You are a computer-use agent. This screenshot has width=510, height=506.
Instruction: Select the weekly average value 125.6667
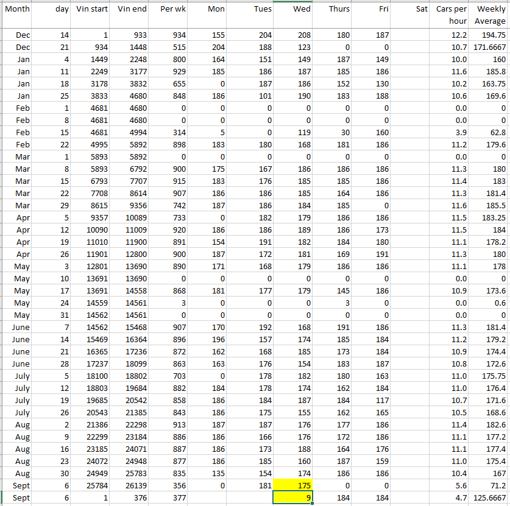coord(489,497)
